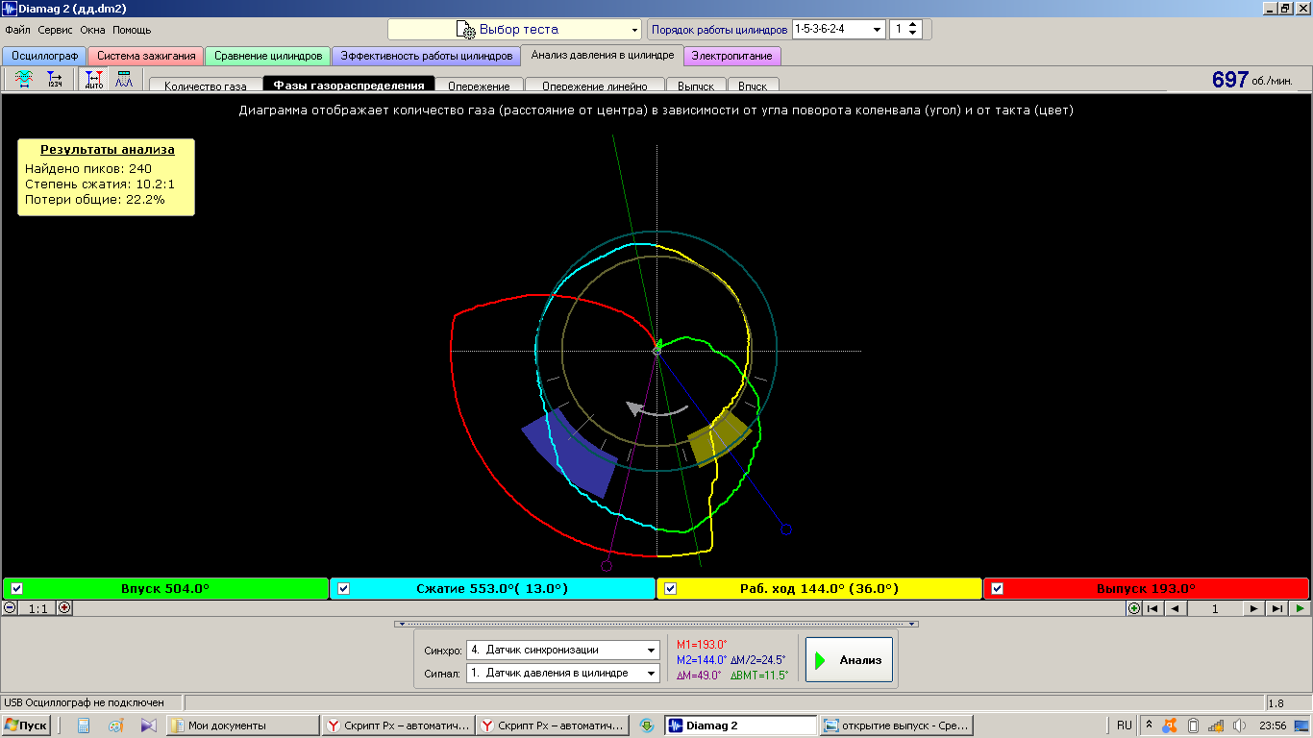Click the frame number field showing 1

click(x=1215, y=608)
